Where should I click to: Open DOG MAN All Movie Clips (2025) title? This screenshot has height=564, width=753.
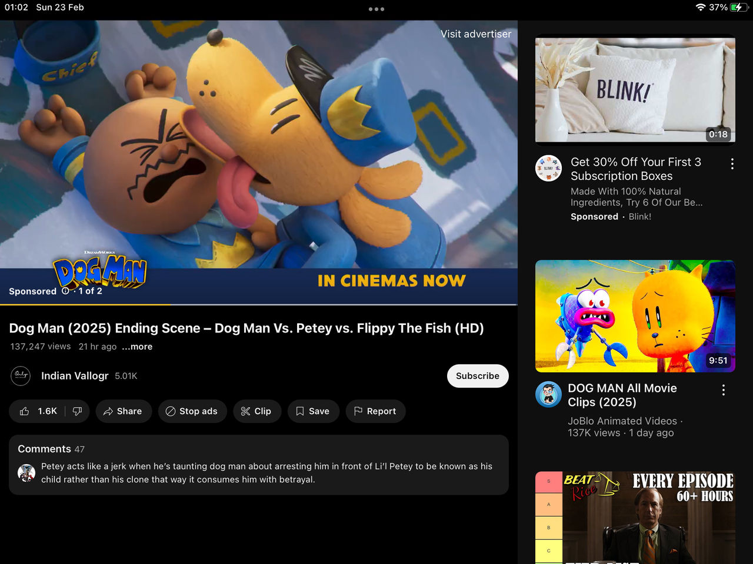coord(622,395)
